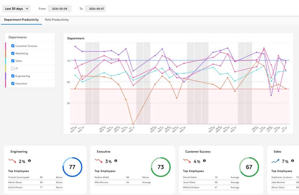Open the From date picker field
This screenshot has height=195, width=299.
click(59, 9)
